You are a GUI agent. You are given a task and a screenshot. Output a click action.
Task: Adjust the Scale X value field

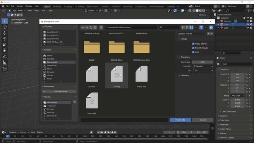point(237,100)
